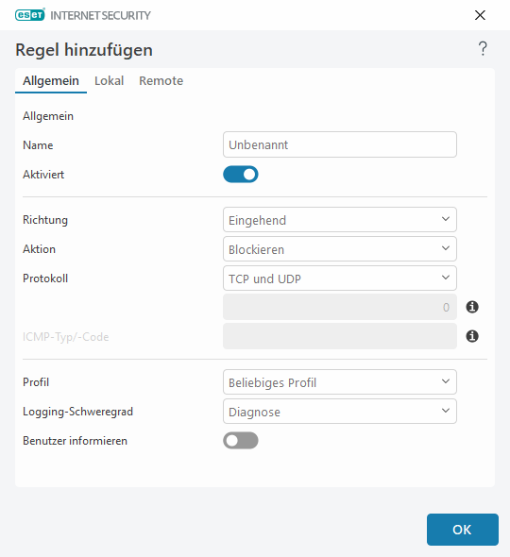
Task: Toggle the Aktiviert switch off
Action: tap(241, 175)
